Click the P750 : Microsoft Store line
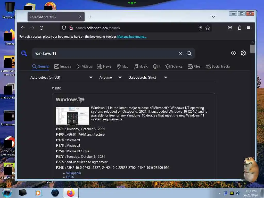Image resolution: width=264 pixels, height=198 pixels. coord(72,151)
